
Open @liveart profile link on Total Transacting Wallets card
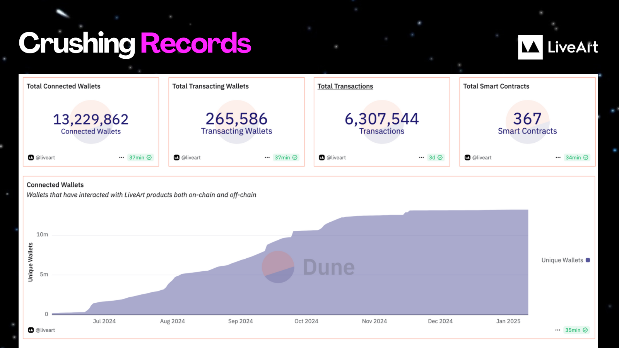coord(191,157)
